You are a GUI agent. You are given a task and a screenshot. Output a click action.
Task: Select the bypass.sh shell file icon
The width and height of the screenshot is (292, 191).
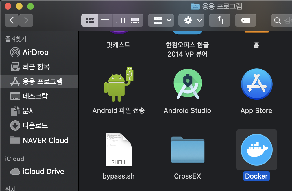(119, 149)
